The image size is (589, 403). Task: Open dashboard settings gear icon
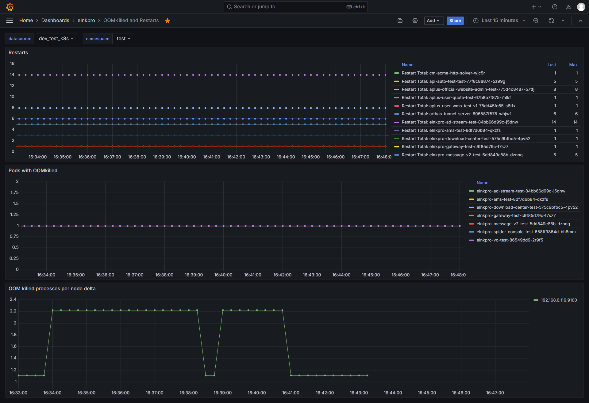[x=415, y=21]
